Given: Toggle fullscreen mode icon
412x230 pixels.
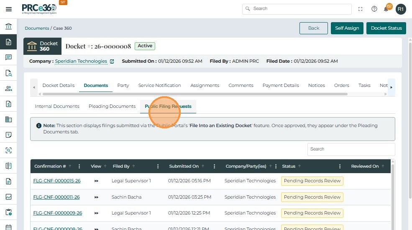Looking at the screenshot, I should [x=361, y=9].
